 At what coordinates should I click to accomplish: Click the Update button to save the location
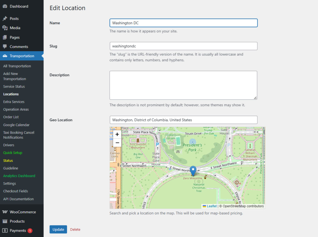(x=58, y=229)
